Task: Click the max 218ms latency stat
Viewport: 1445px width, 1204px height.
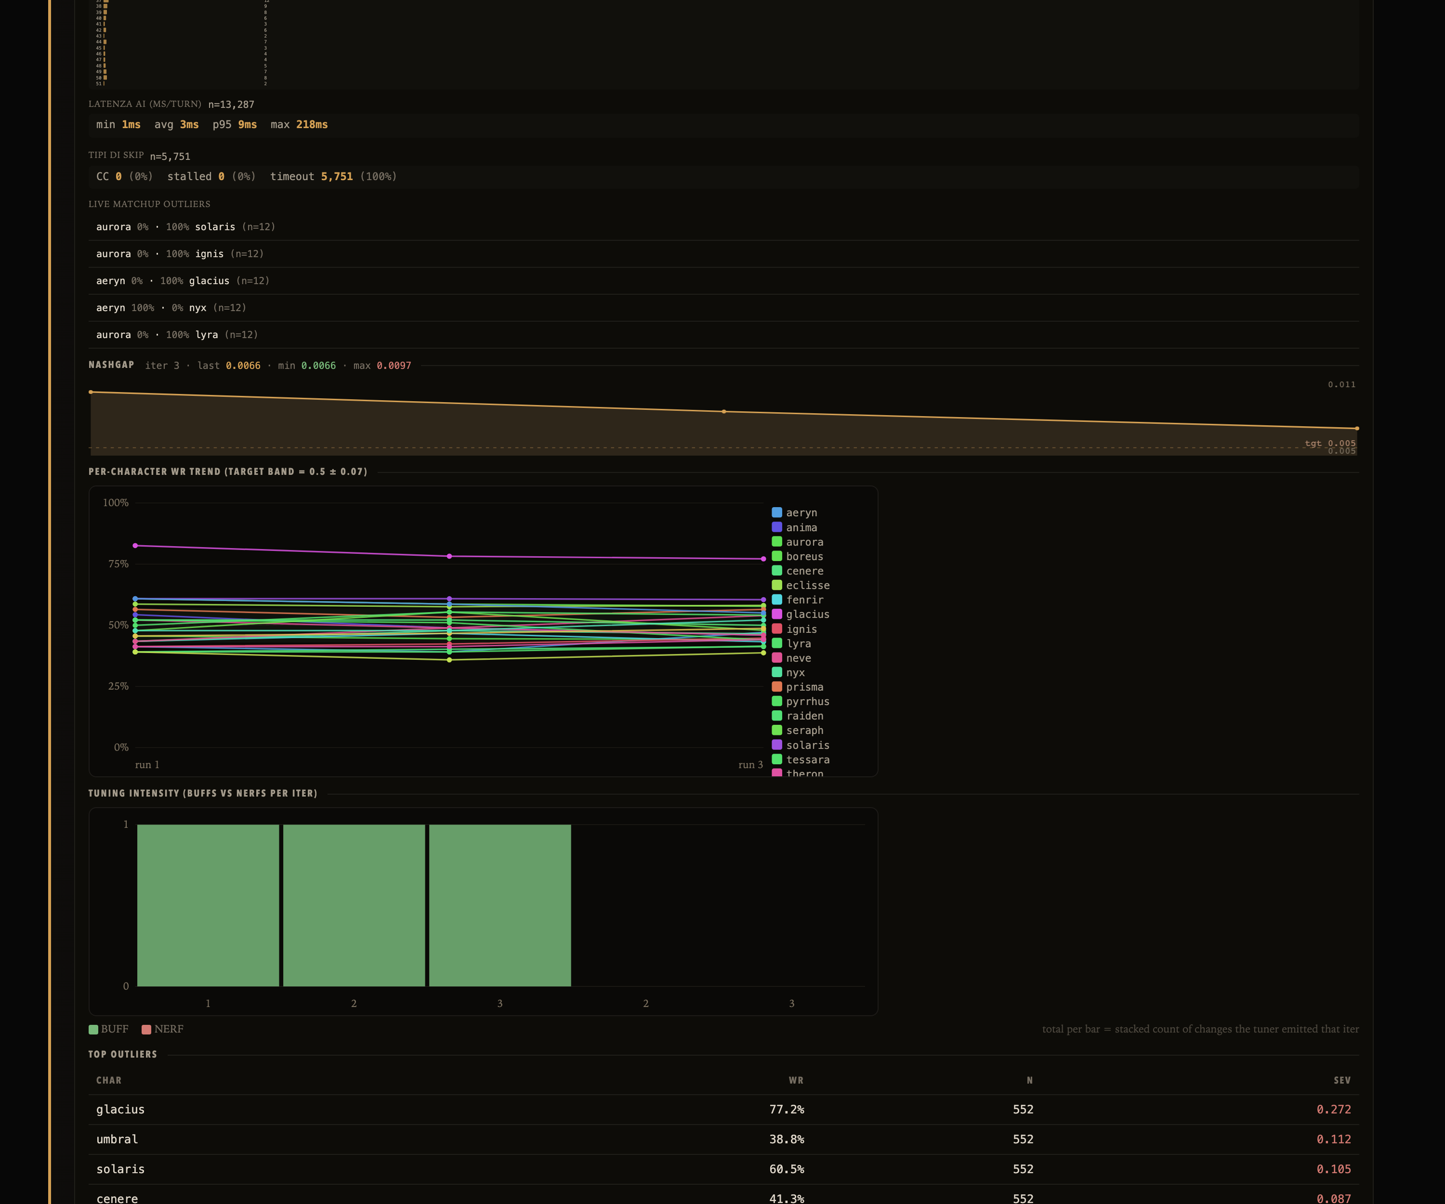Action: tap(299, 125)
